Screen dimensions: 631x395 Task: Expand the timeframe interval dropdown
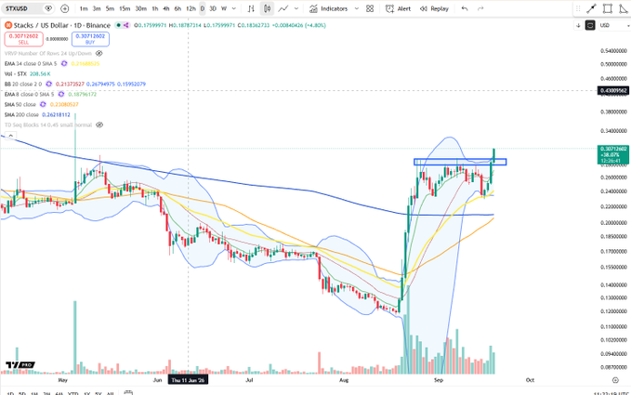click(x=234, y=8)
